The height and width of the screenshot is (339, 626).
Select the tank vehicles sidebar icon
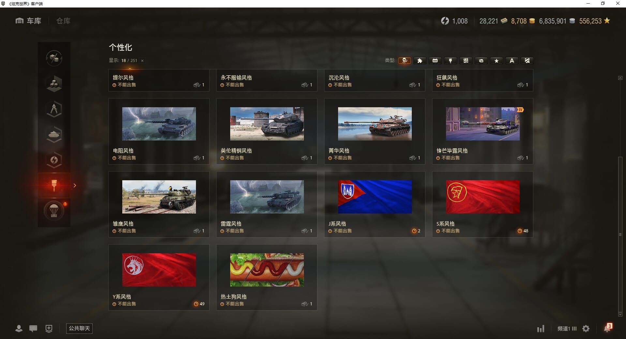point(54,134)
